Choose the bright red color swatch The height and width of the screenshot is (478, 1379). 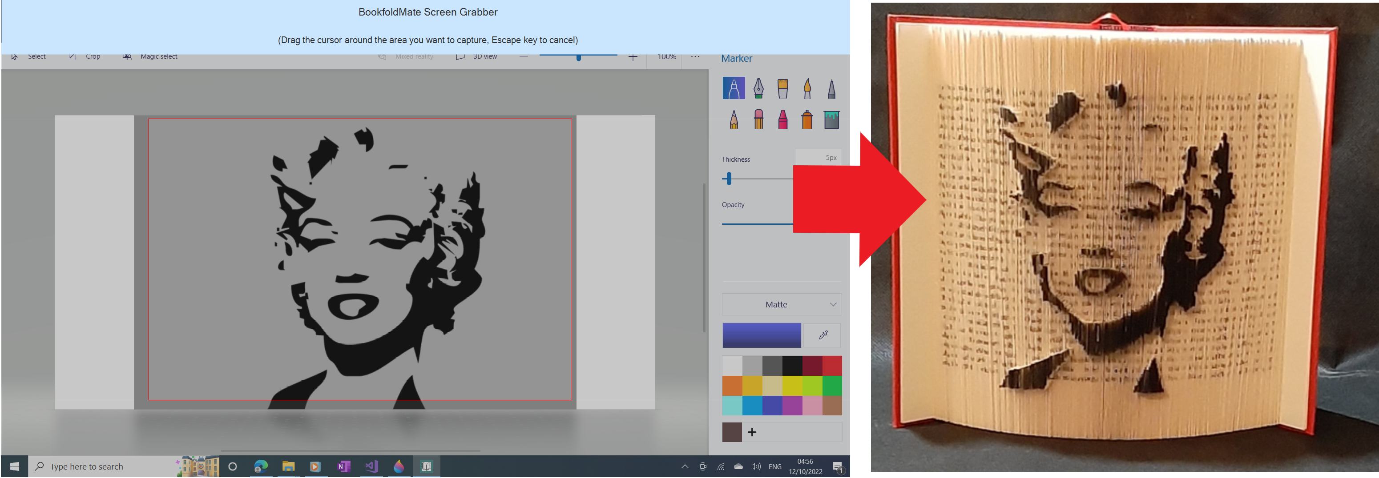click(832, 366)
